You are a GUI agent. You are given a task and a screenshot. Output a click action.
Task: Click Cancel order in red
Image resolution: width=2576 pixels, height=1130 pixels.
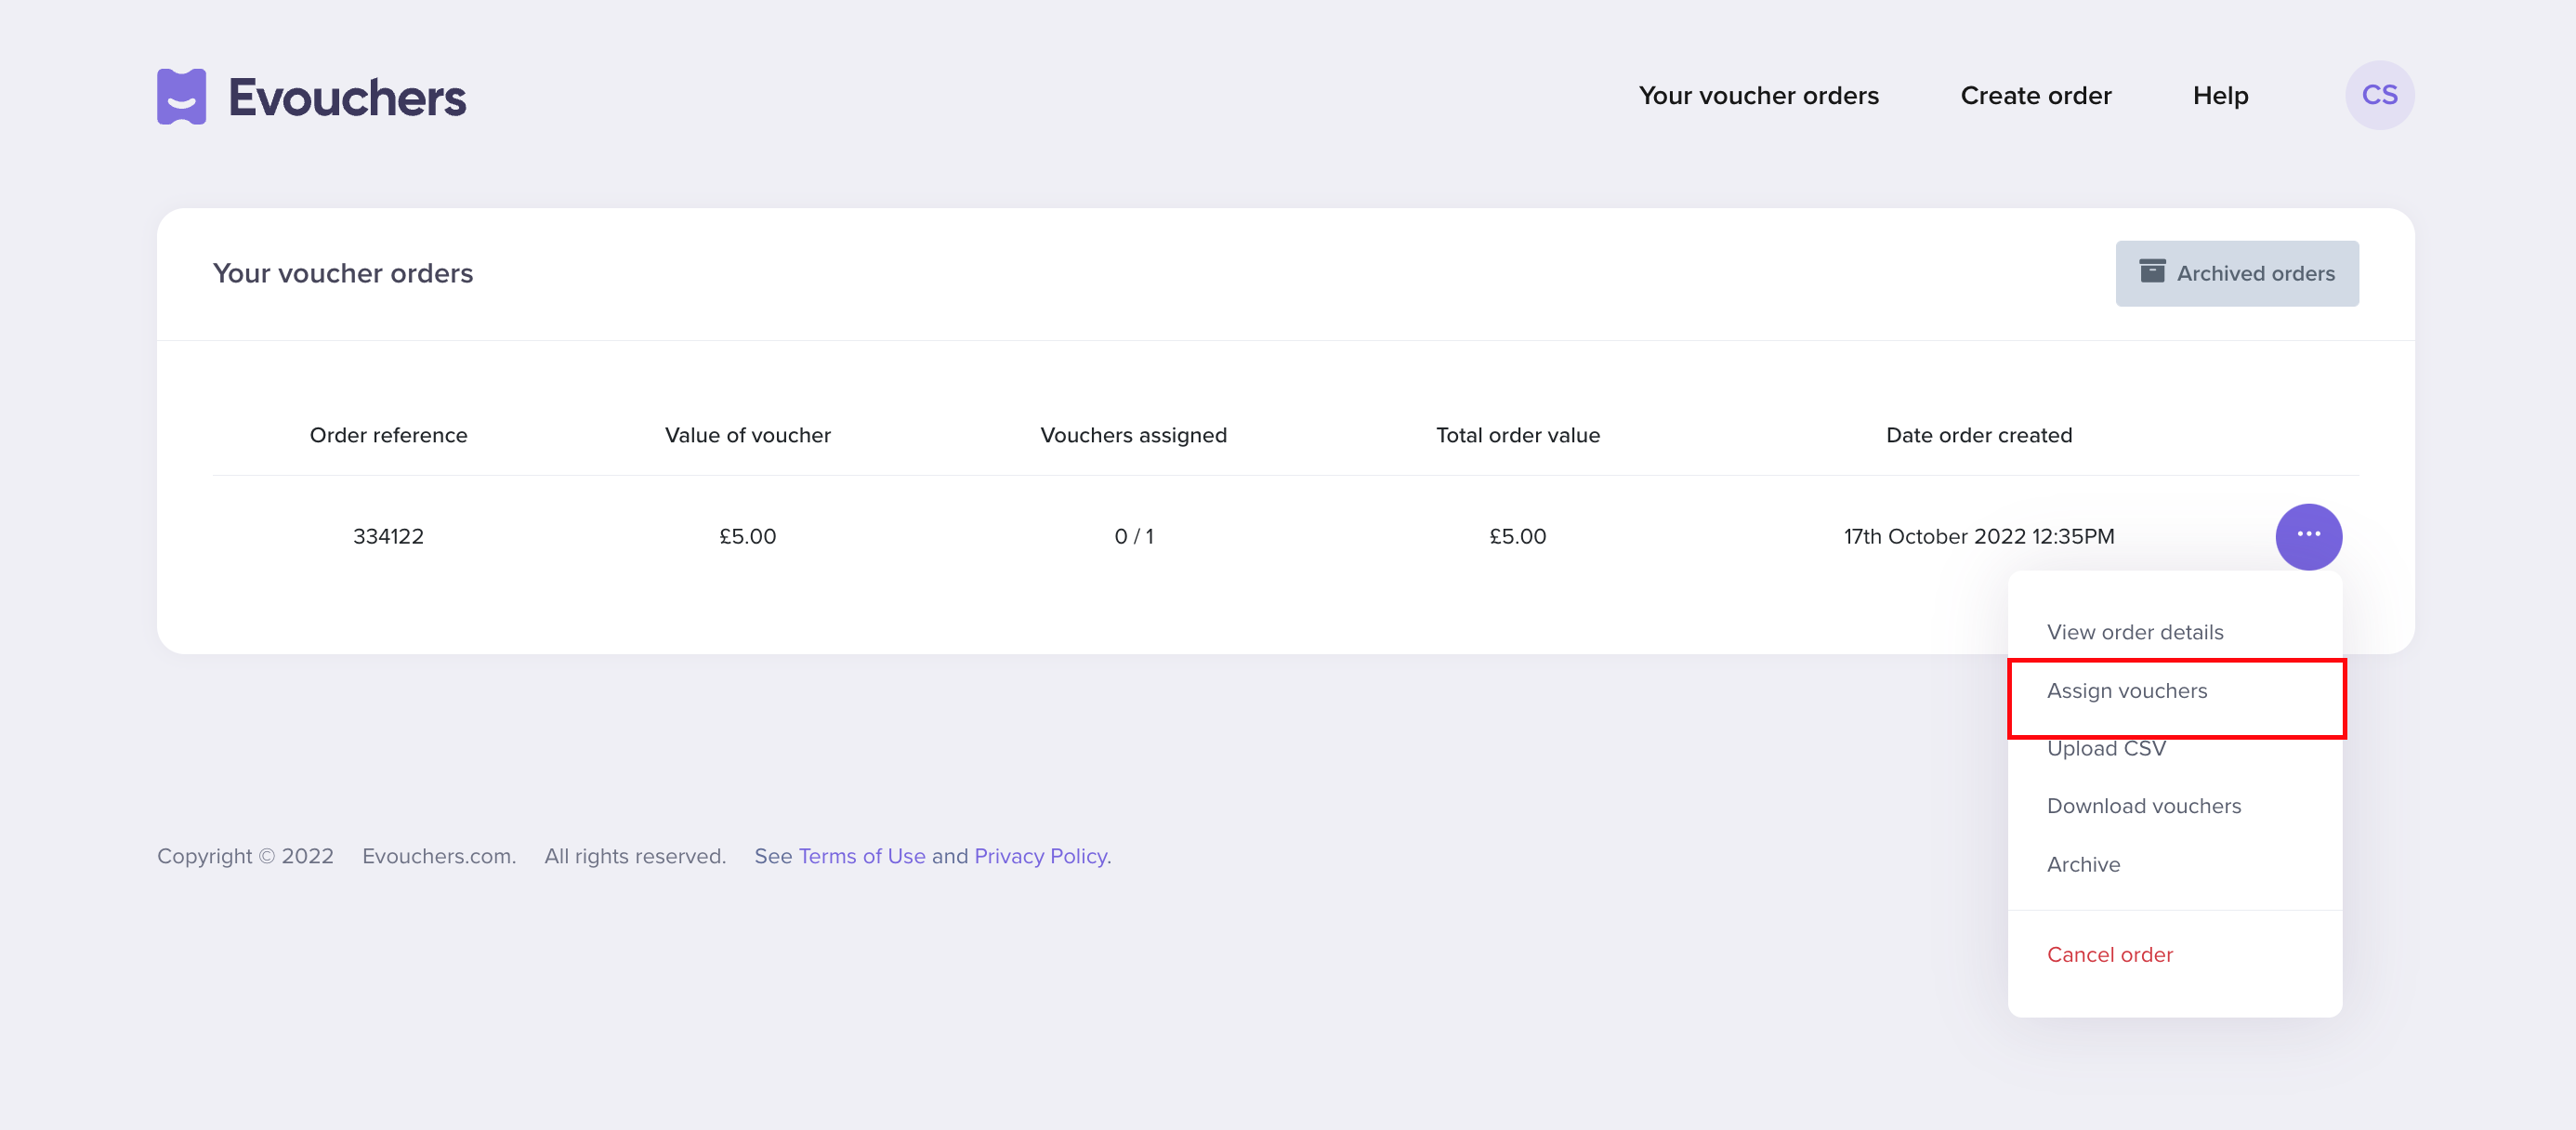2109,954
